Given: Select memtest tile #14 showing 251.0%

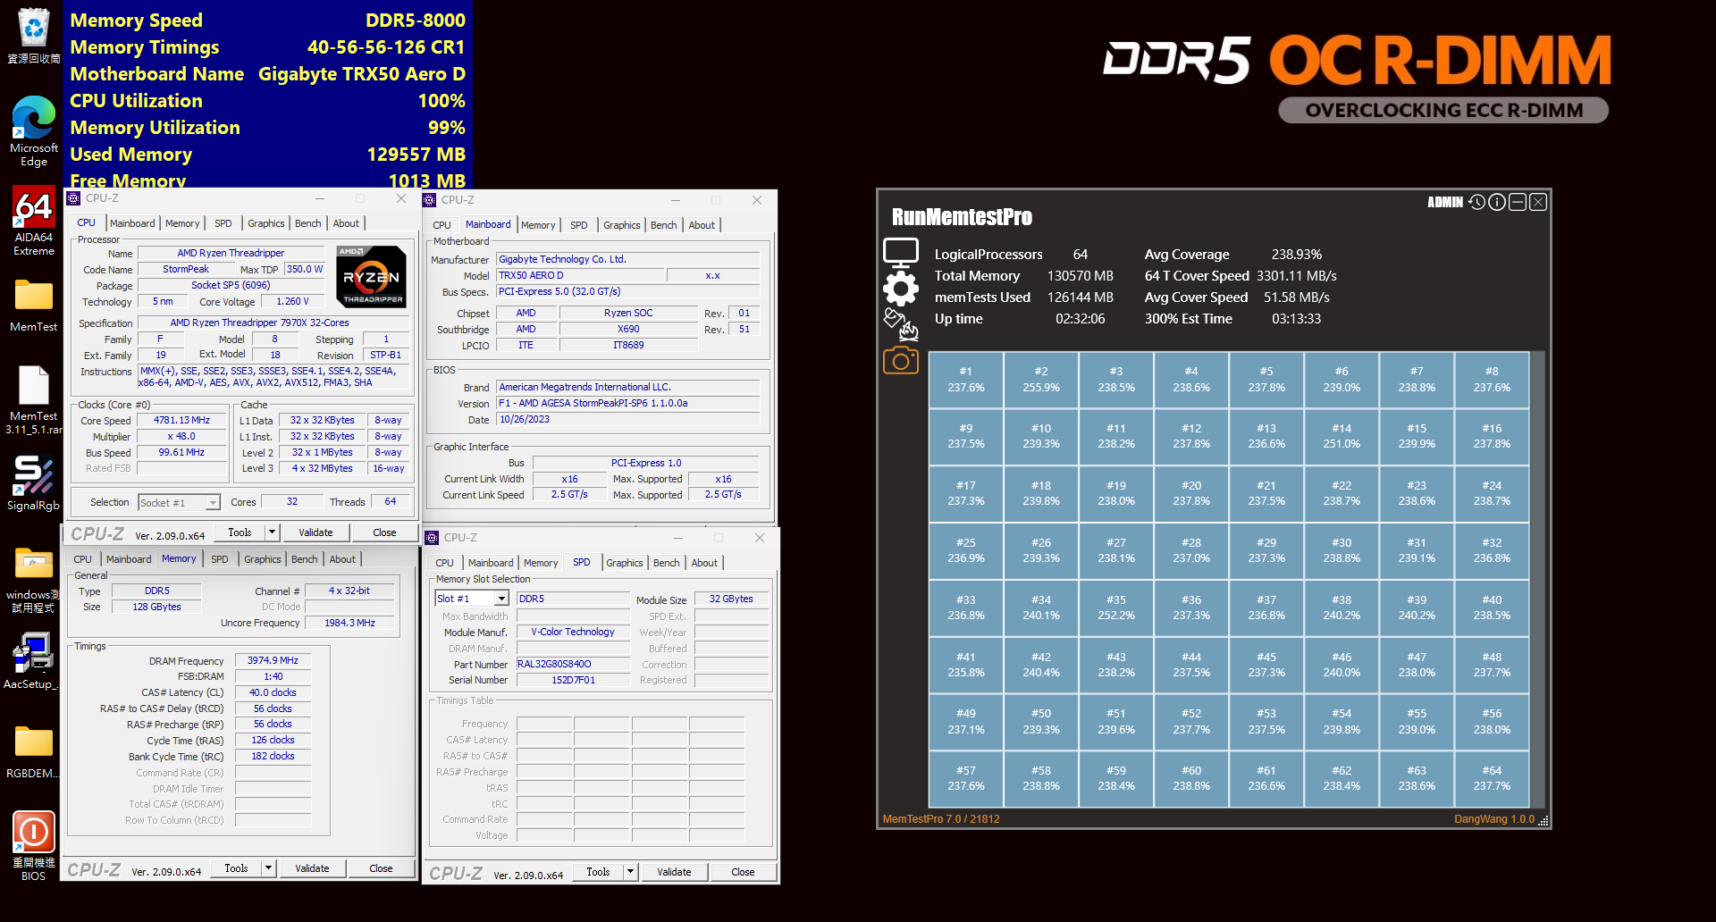Looking at the screenshot, I should click(x=1342, y=436).
